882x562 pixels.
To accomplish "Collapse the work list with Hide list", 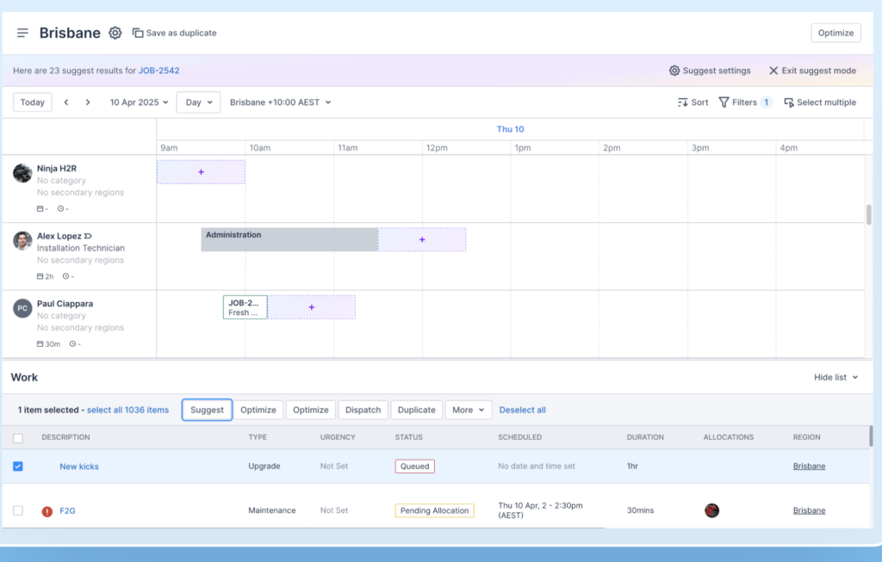I will click(x=835, y=377).
